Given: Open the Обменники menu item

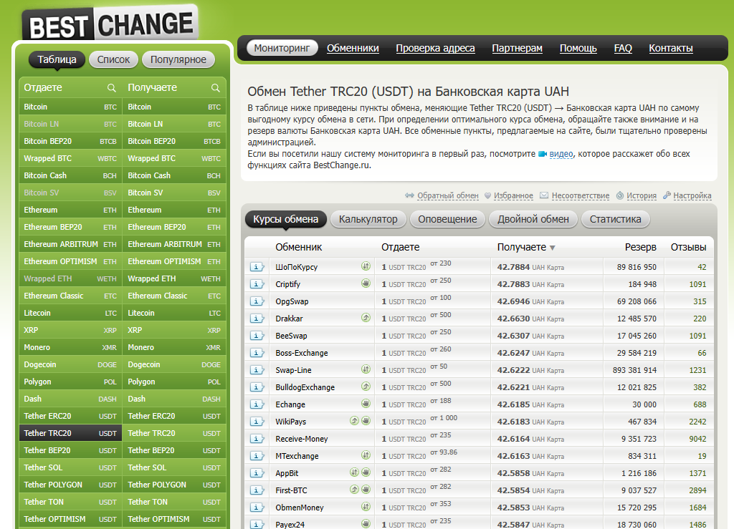Looking at the screenshot, I should pos(356,48).
